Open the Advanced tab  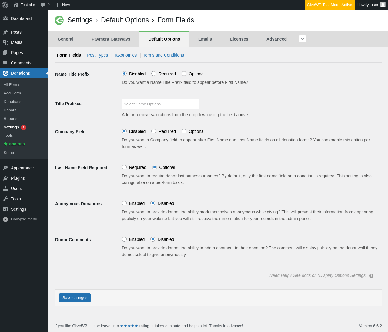(x=276, y=39)
